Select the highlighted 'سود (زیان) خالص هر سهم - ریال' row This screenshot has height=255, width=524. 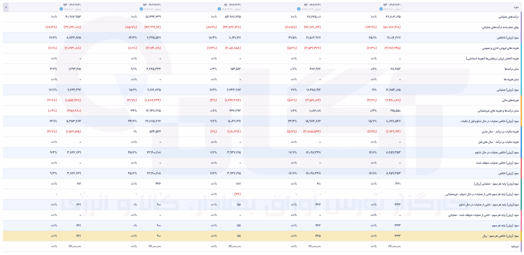262,236
